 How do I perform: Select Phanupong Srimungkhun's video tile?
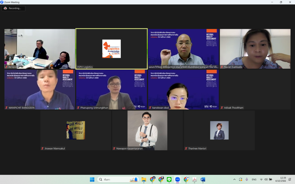[111, 90]
